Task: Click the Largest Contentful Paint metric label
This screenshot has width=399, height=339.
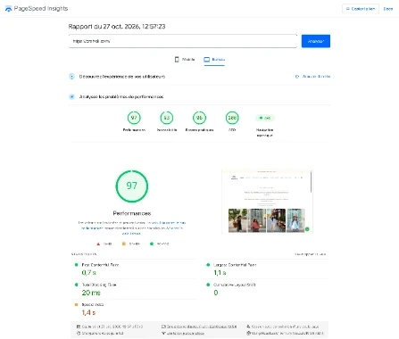Action: [235, 265]
